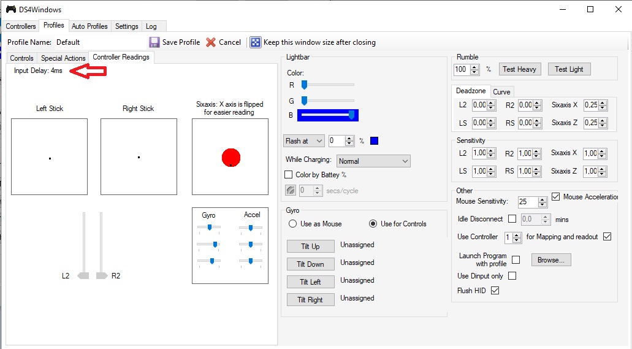Click the Test Light rumble button
The image size is (632, 349).
569,69
